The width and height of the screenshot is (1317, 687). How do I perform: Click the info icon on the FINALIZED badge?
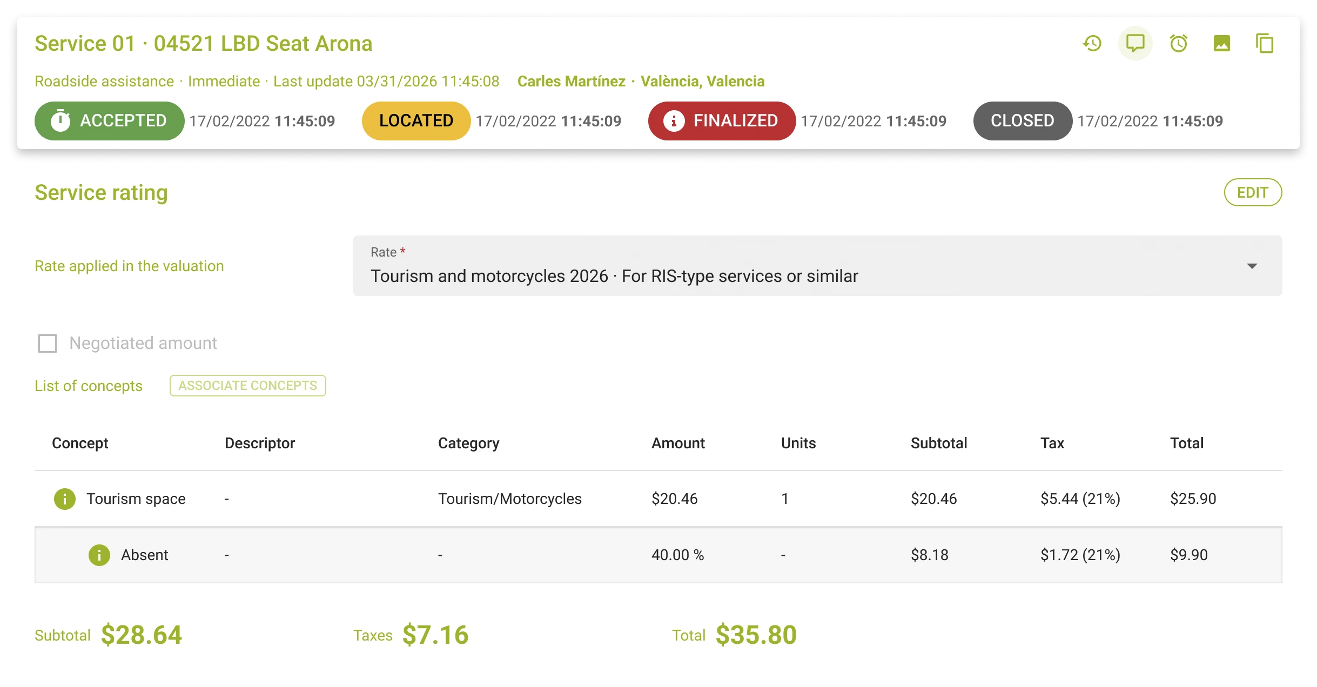click(674, 121)
